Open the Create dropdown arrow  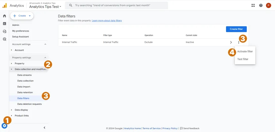click(x=30, y=16)
